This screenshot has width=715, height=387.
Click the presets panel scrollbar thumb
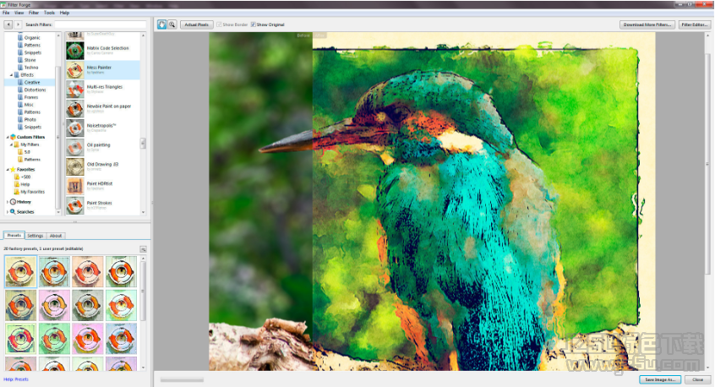(143, 291)
